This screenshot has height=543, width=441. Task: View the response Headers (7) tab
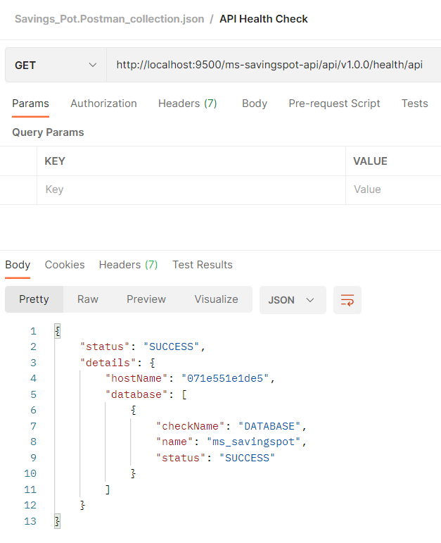click(x=128, y=265)
